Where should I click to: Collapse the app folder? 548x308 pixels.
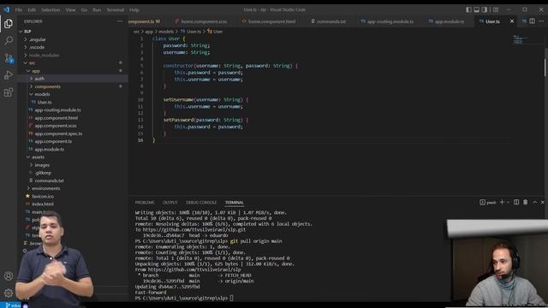coord(73,71)
